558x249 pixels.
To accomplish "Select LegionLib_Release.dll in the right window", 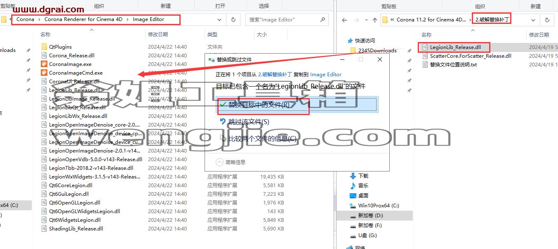I will 455,47.
